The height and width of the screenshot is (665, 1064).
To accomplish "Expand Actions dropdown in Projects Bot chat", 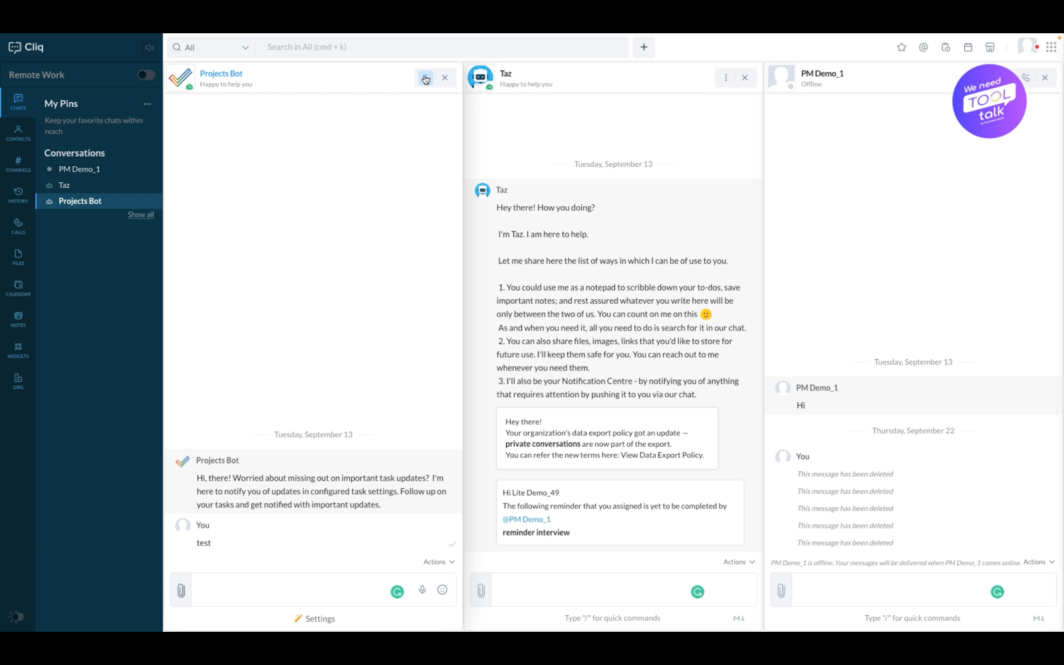I will [x=439, y=562].
